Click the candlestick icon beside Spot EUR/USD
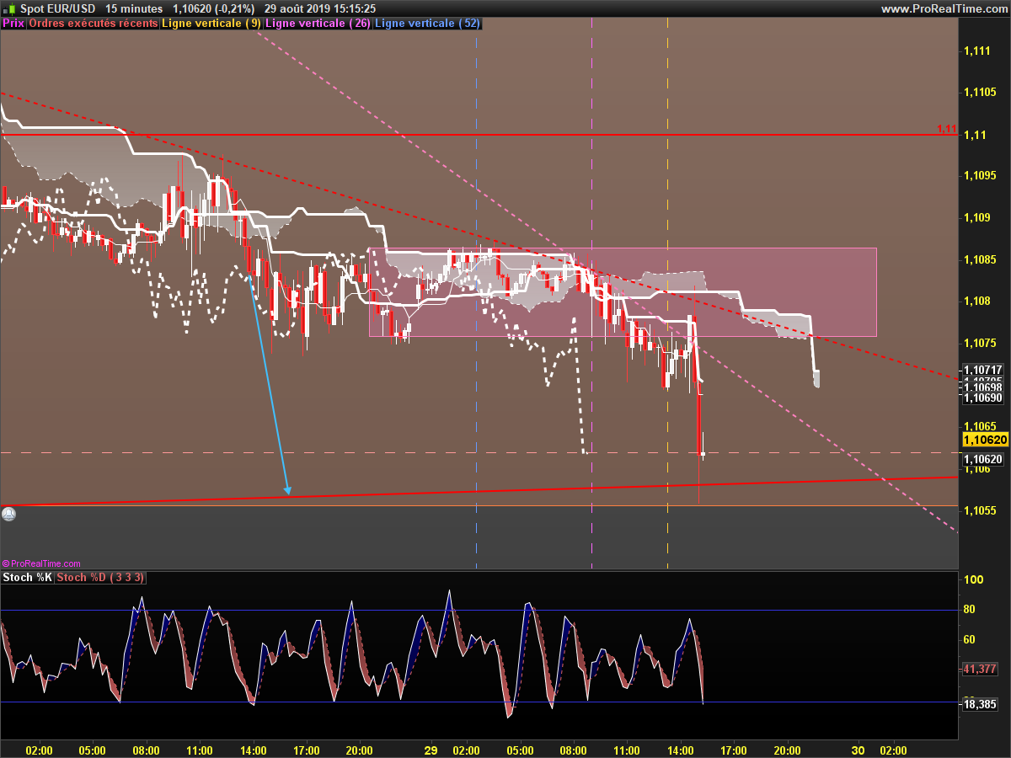This screenshot has width=1011, height=758. point(11,8)
